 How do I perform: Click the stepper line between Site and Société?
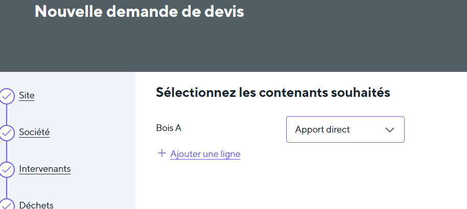[7, 114]
